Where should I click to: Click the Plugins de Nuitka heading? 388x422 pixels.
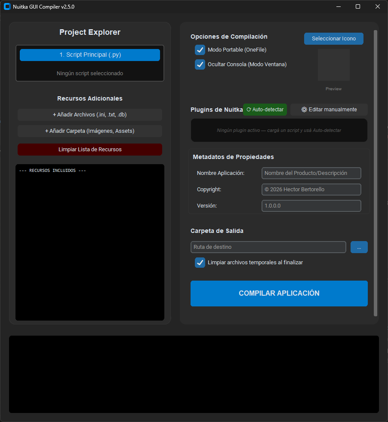217,110
